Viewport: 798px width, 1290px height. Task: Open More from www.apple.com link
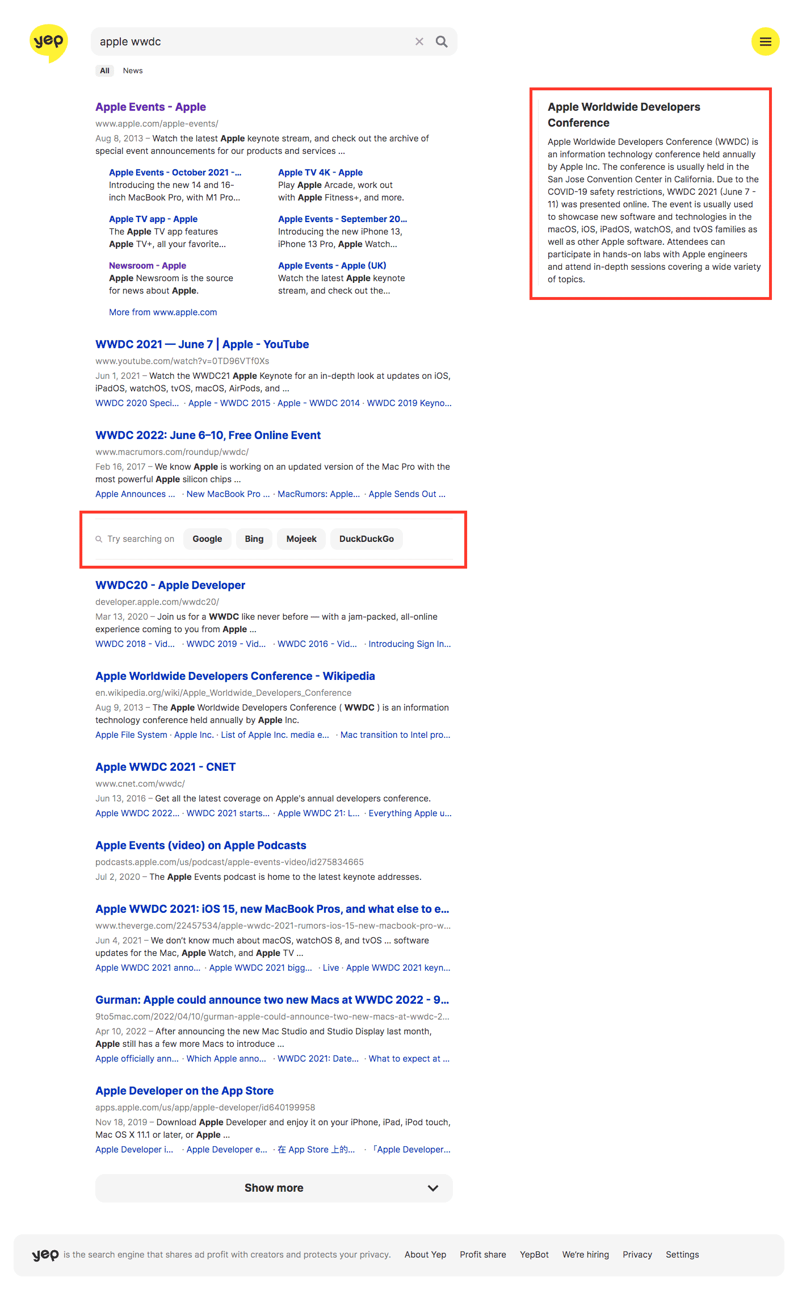tap(163, 312)
